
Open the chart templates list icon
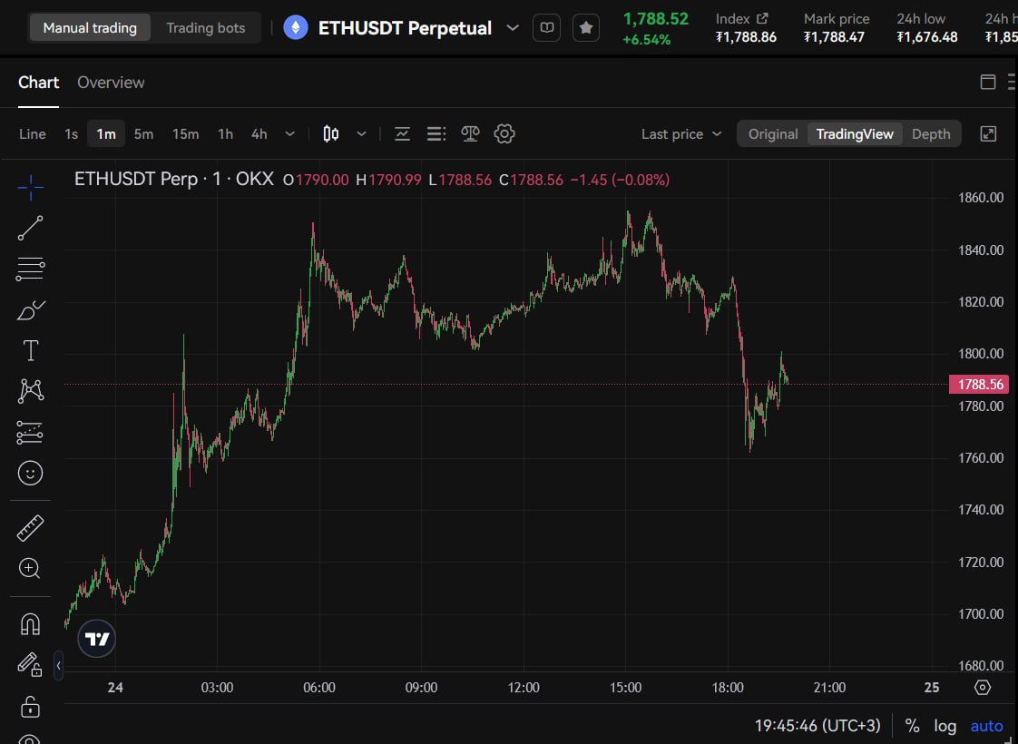point(436,134)
